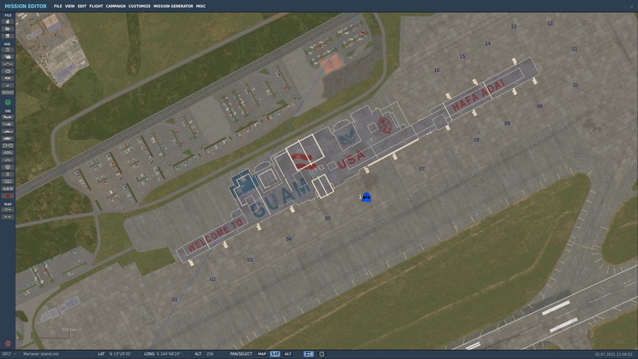Select the blue unit icon on the apron

(366, 197)
